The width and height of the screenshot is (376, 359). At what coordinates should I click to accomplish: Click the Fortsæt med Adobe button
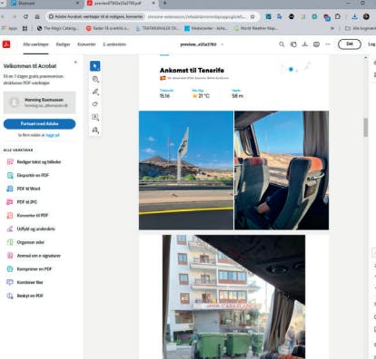click(40, 124)
